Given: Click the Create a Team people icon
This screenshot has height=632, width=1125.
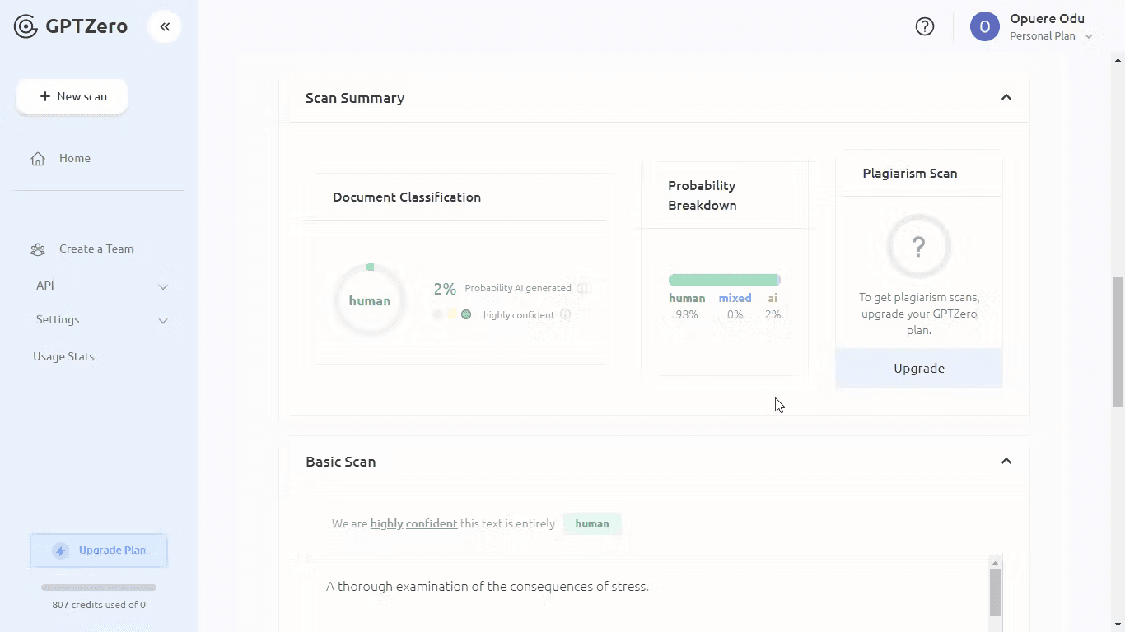Looking at the screenshot, I should tap(38, 249).
